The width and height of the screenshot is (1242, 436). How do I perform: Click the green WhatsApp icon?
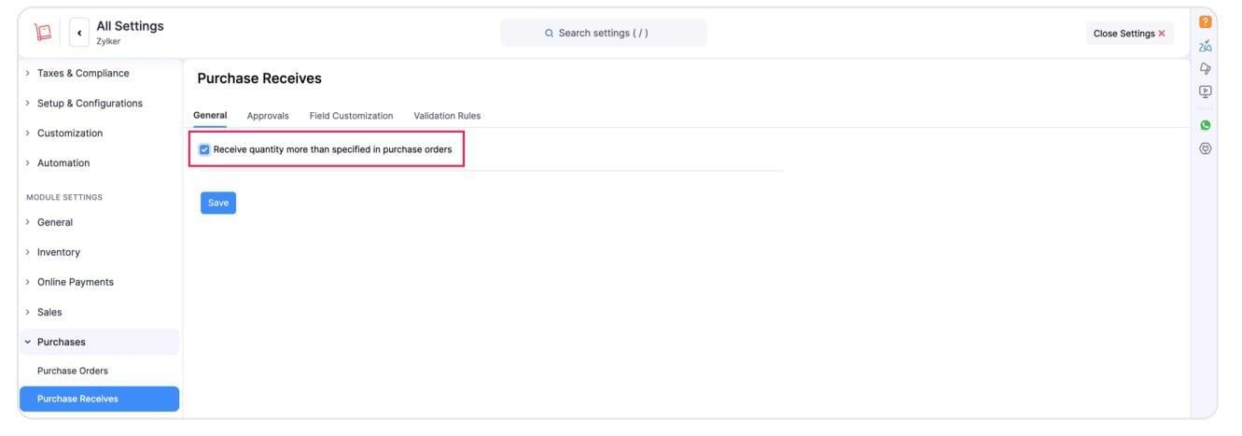(1205, 125)
